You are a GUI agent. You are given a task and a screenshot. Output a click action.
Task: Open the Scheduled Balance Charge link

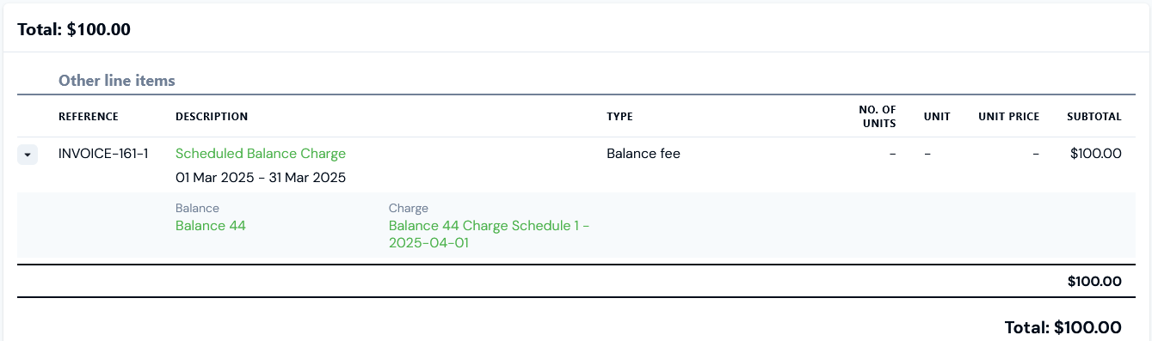[261, 154]
